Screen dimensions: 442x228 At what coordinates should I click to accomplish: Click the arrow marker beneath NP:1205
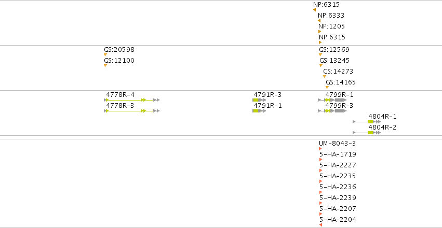point(320,32)
